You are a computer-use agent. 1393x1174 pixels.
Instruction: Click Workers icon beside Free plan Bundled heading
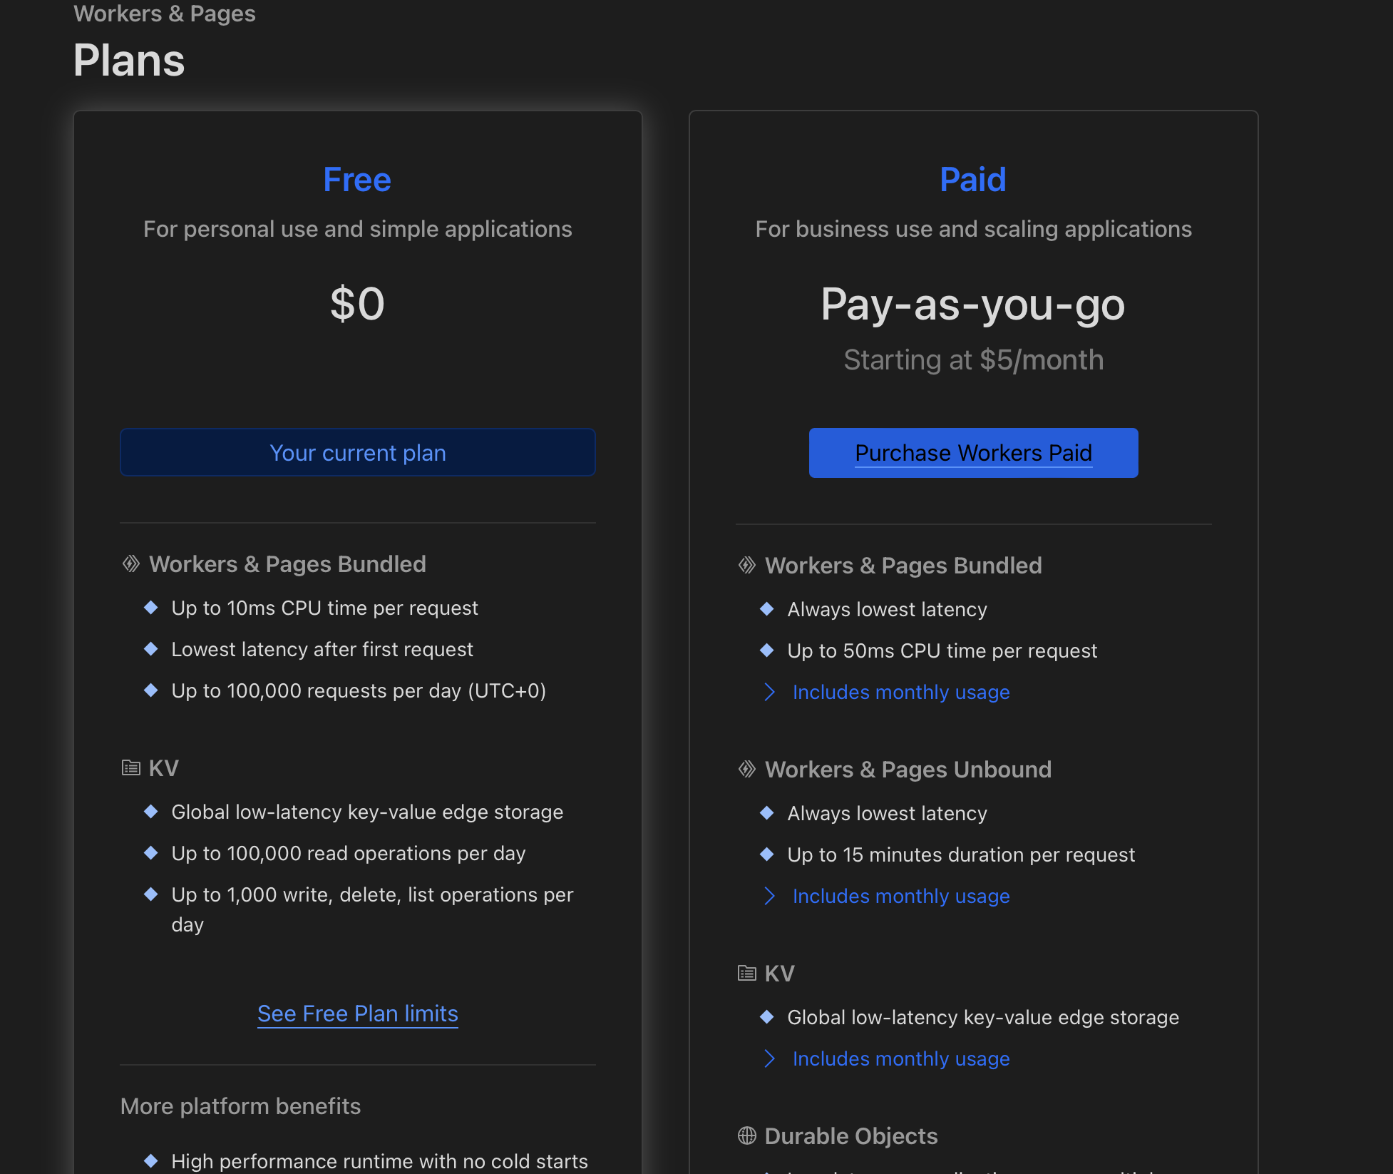point(130,564)
